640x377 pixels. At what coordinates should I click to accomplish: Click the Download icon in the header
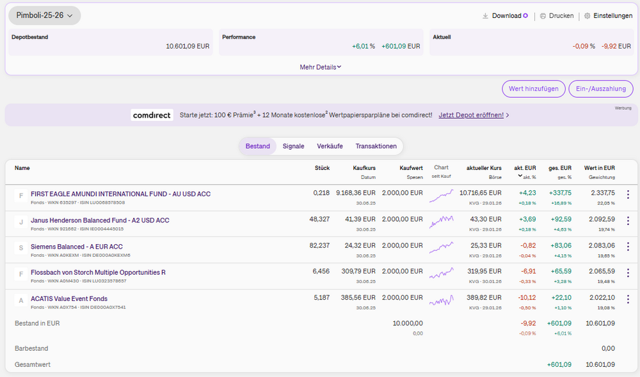click(485, 16)
